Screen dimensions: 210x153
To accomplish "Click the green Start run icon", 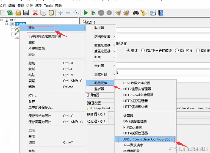I will 86,13.
